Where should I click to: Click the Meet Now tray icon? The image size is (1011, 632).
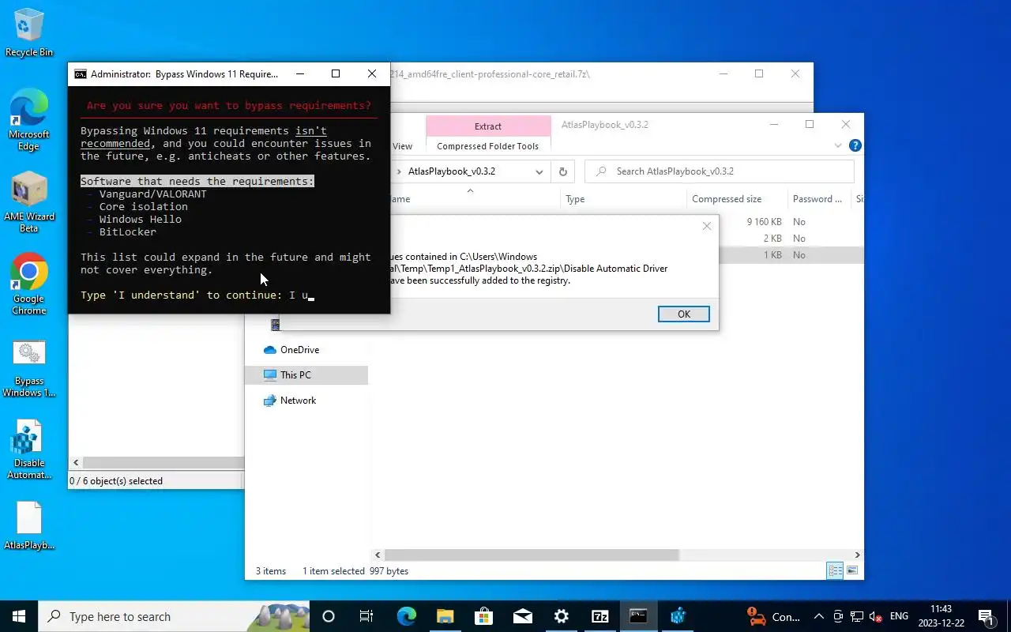838,616
